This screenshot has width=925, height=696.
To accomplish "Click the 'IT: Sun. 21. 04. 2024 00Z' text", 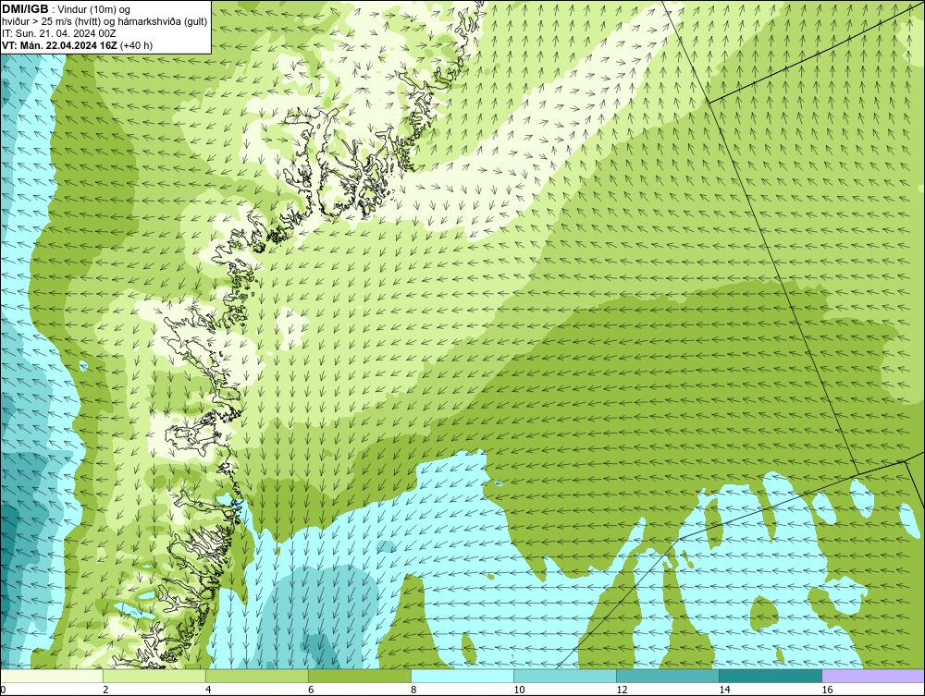I will click(59, 33).
